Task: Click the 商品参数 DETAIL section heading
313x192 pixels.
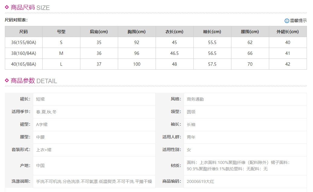Action: point(34,81)
